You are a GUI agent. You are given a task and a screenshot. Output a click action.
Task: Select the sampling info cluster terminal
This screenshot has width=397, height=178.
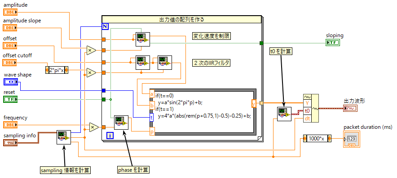[x=11, y=143]
